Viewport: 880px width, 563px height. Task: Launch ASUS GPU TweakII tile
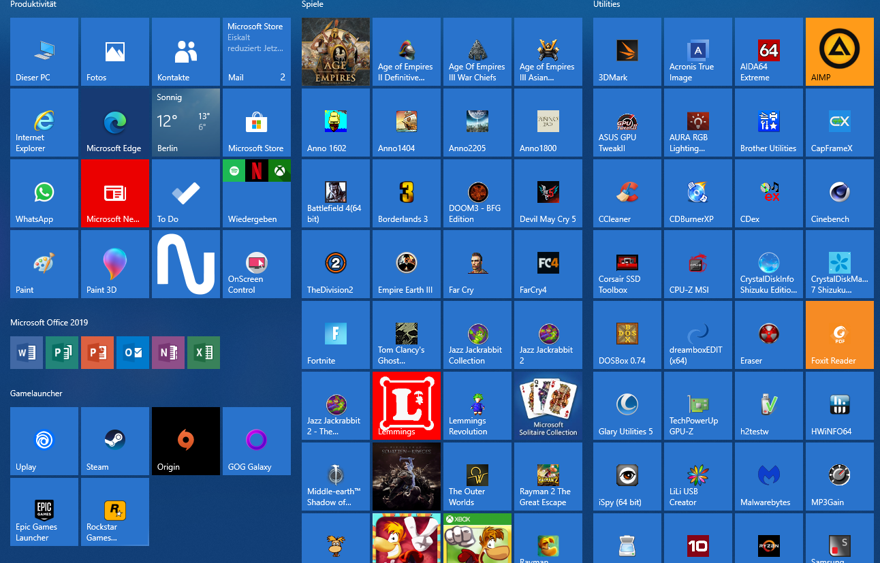(627, 123)
